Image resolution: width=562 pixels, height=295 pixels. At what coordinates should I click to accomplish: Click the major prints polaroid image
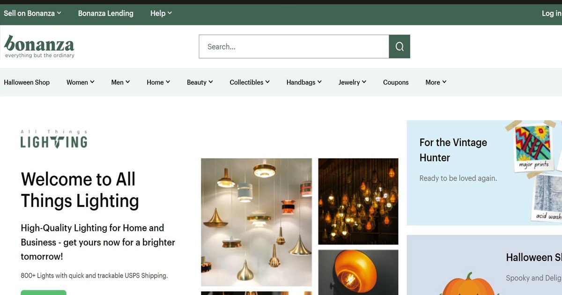pyautogui.click(x=533, y=147)
